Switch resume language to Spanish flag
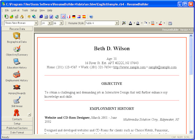Image resolution: width=195 pixels, height=140 pixels. 84,16
